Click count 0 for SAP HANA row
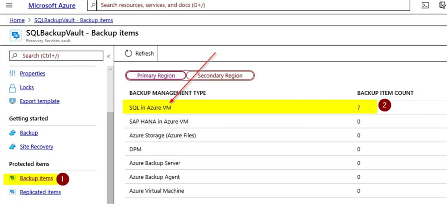The height and width of the screenshot is (204, 447). (359, 122)
